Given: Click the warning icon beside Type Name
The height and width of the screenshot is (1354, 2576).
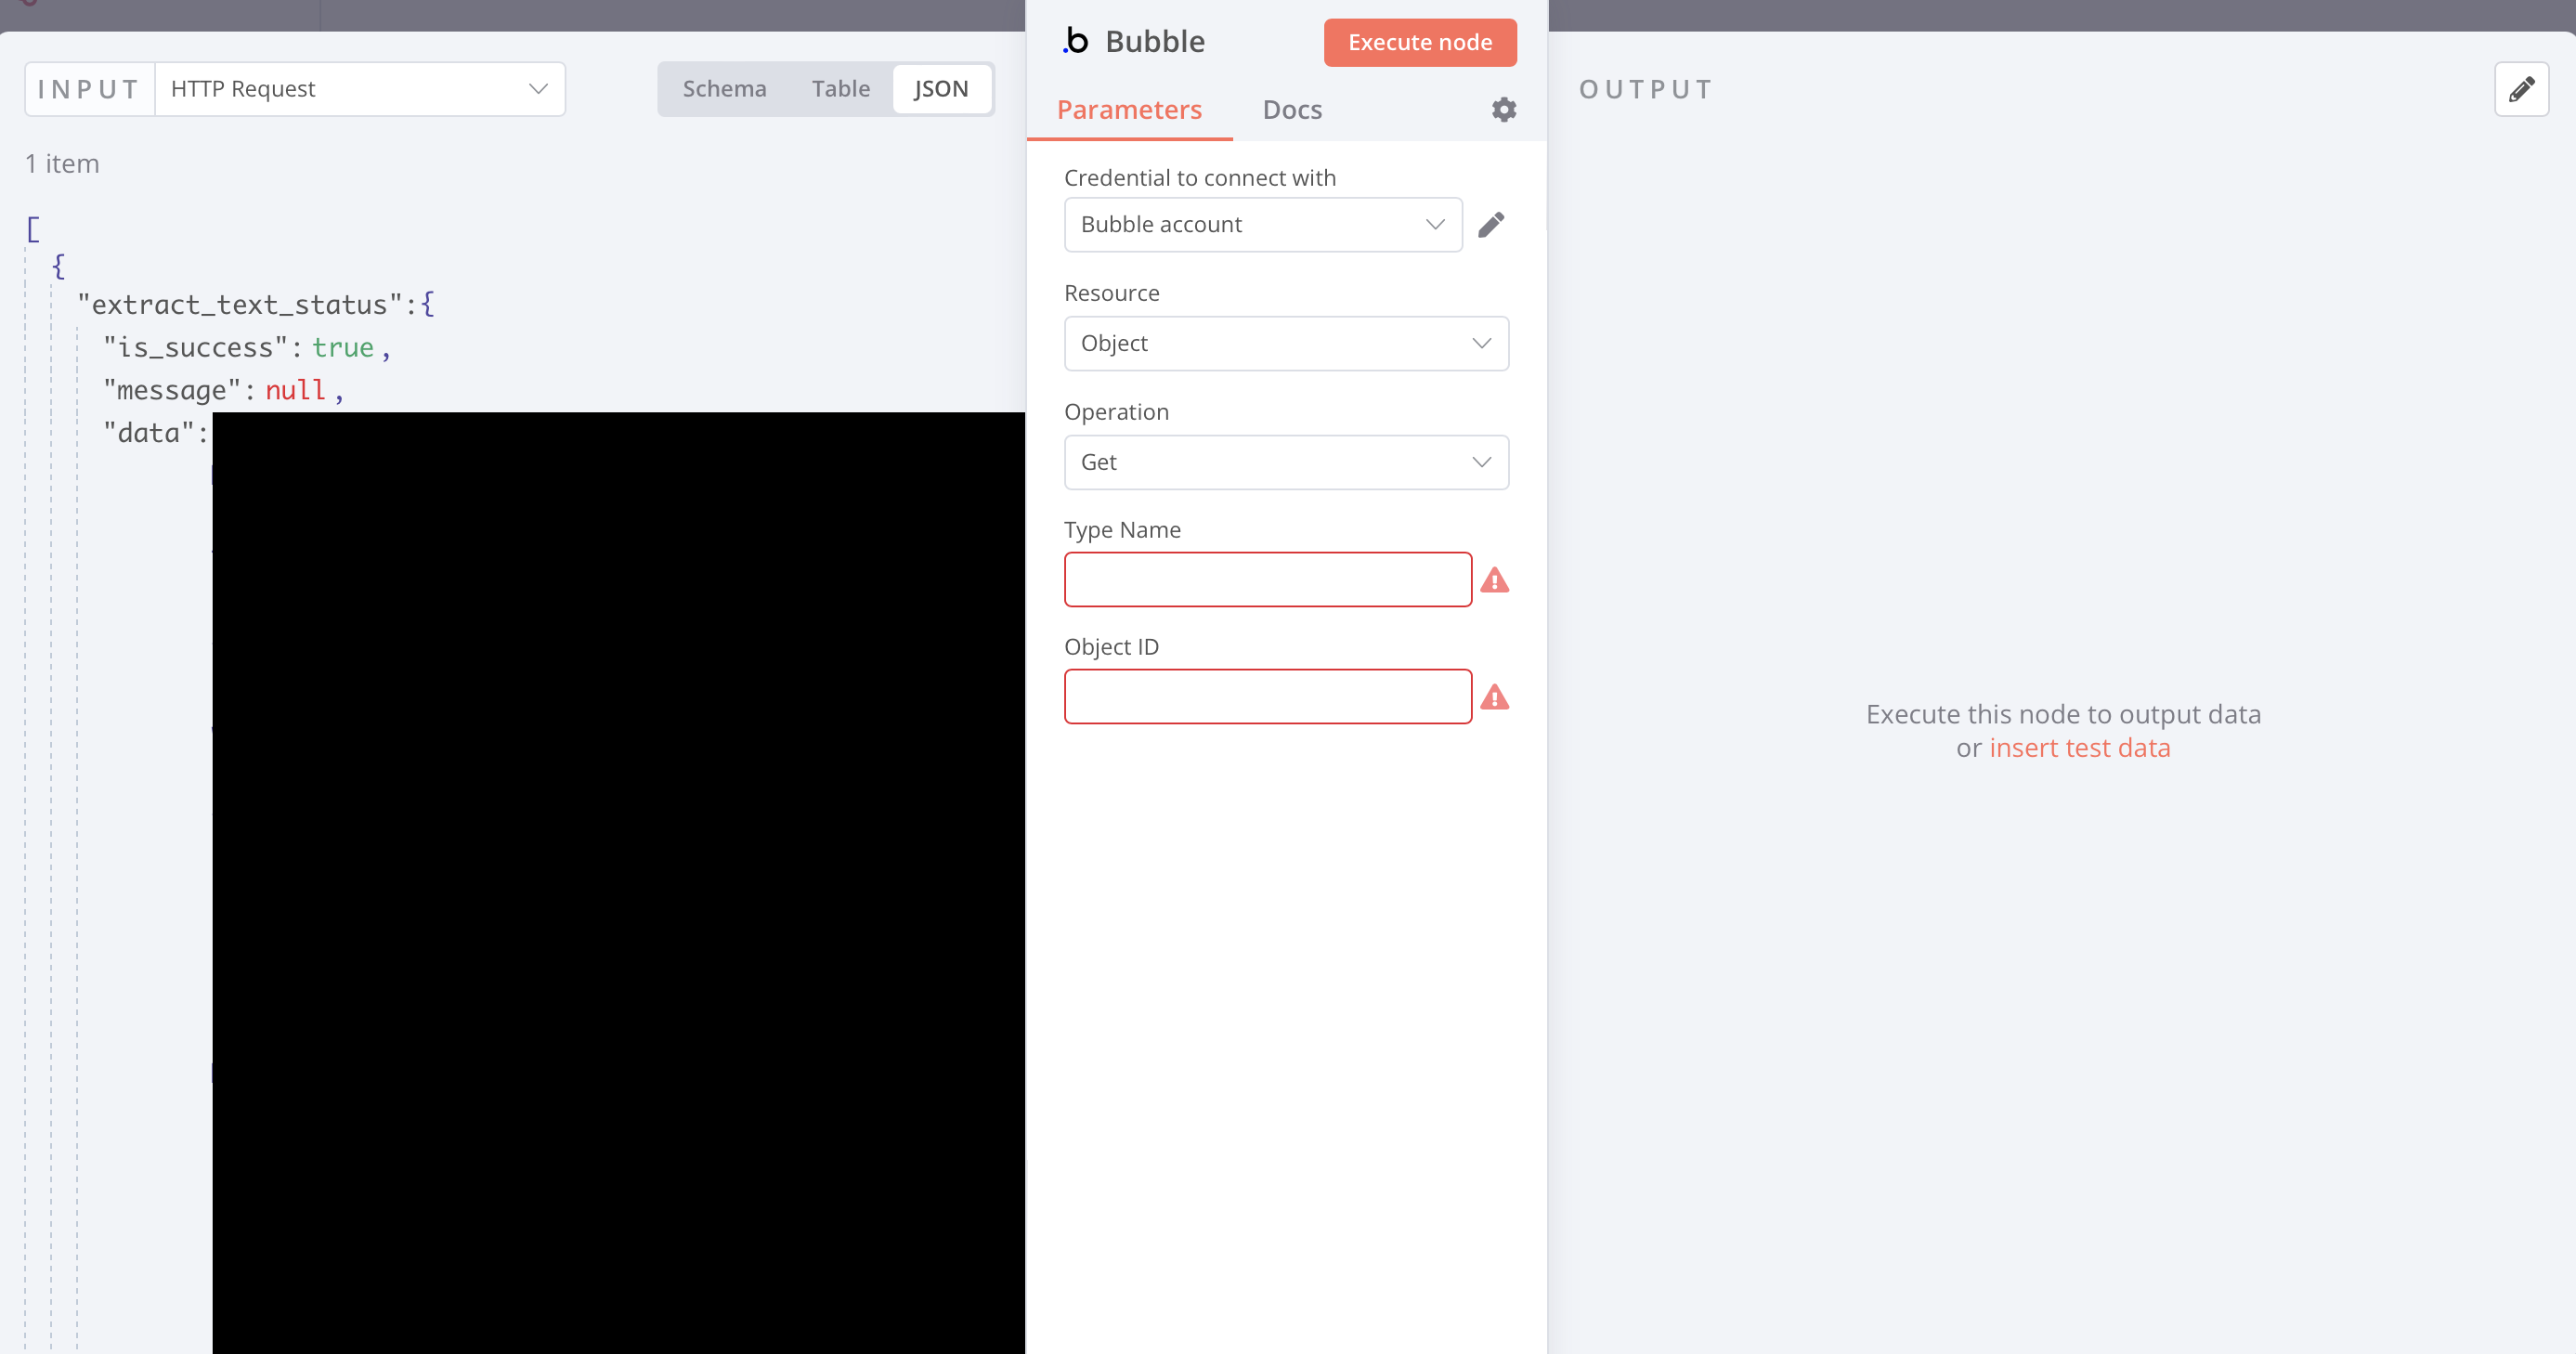Looking at the screenshot, I should pyautogui.click(x=1494, y=580).
